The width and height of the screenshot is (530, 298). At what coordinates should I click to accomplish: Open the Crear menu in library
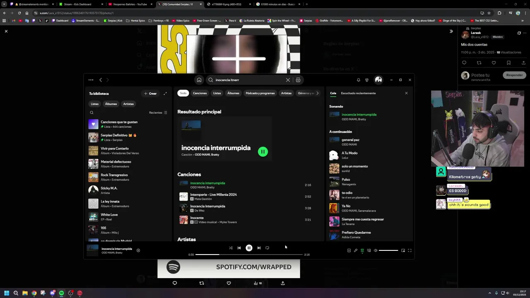(x=150, y=94)
